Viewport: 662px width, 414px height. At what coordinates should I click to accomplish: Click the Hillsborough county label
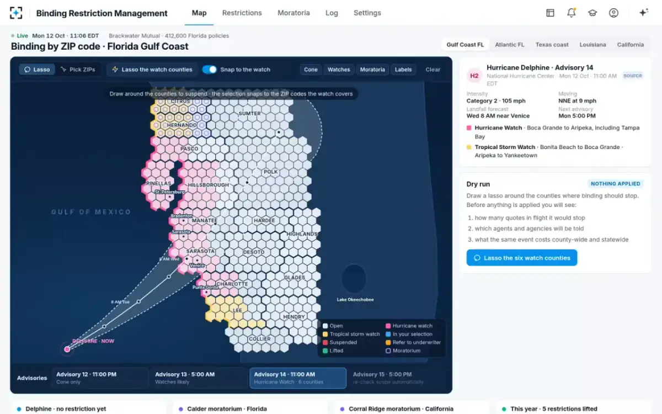pyautogui.click(x=208, y=185)
